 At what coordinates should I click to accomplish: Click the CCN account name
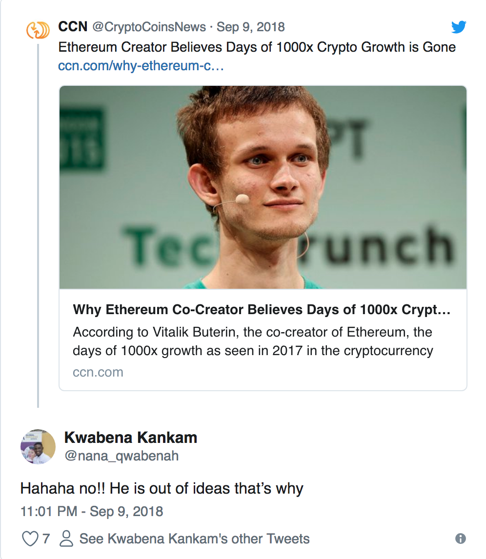click(72, 27)
